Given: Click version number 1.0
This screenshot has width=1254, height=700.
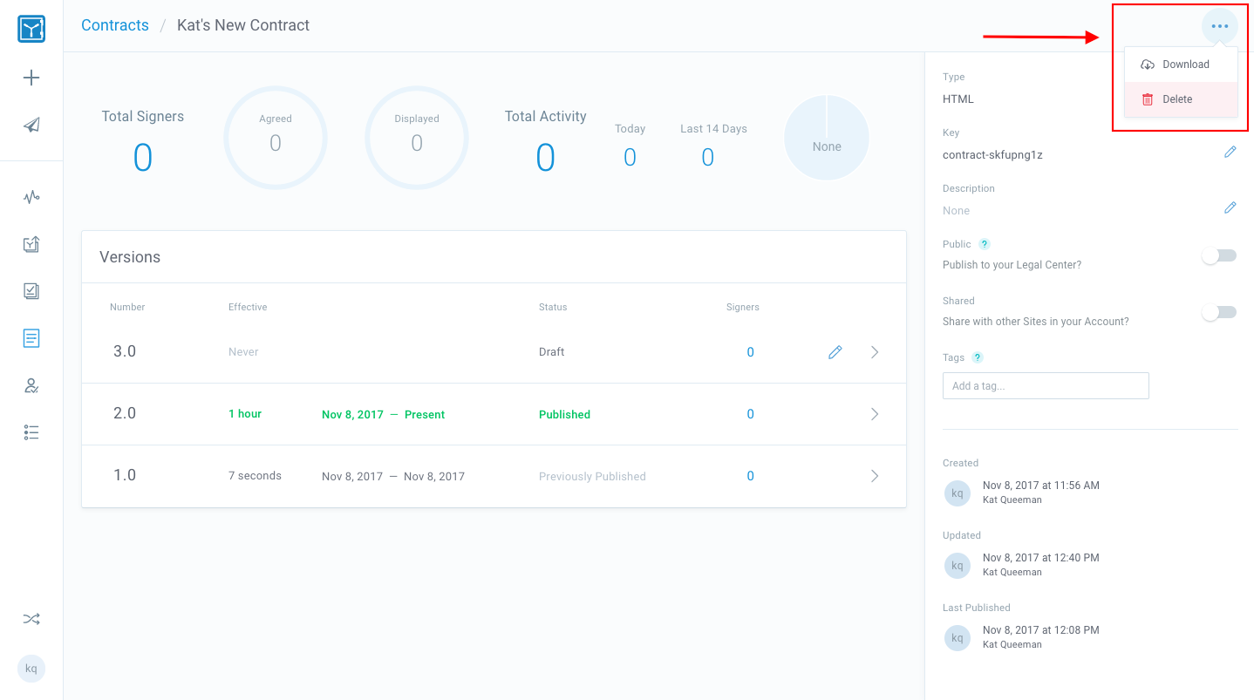Looking at the screenshot, I should coord(125,475).
